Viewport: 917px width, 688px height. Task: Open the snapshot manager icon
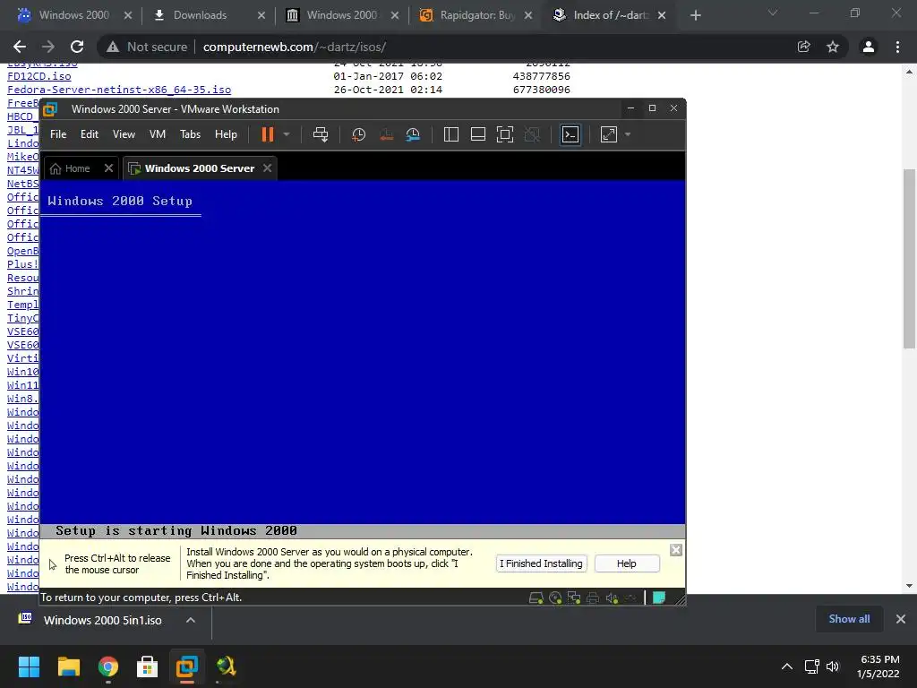tap(413, 134)
